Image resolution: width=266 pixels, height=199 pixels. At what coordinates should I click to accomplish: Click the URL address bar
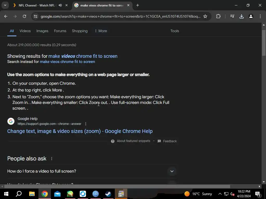coord(121,16)
